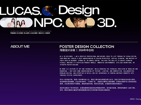Click the "2026年中总结" subtitle text

[x=86, y=50]
